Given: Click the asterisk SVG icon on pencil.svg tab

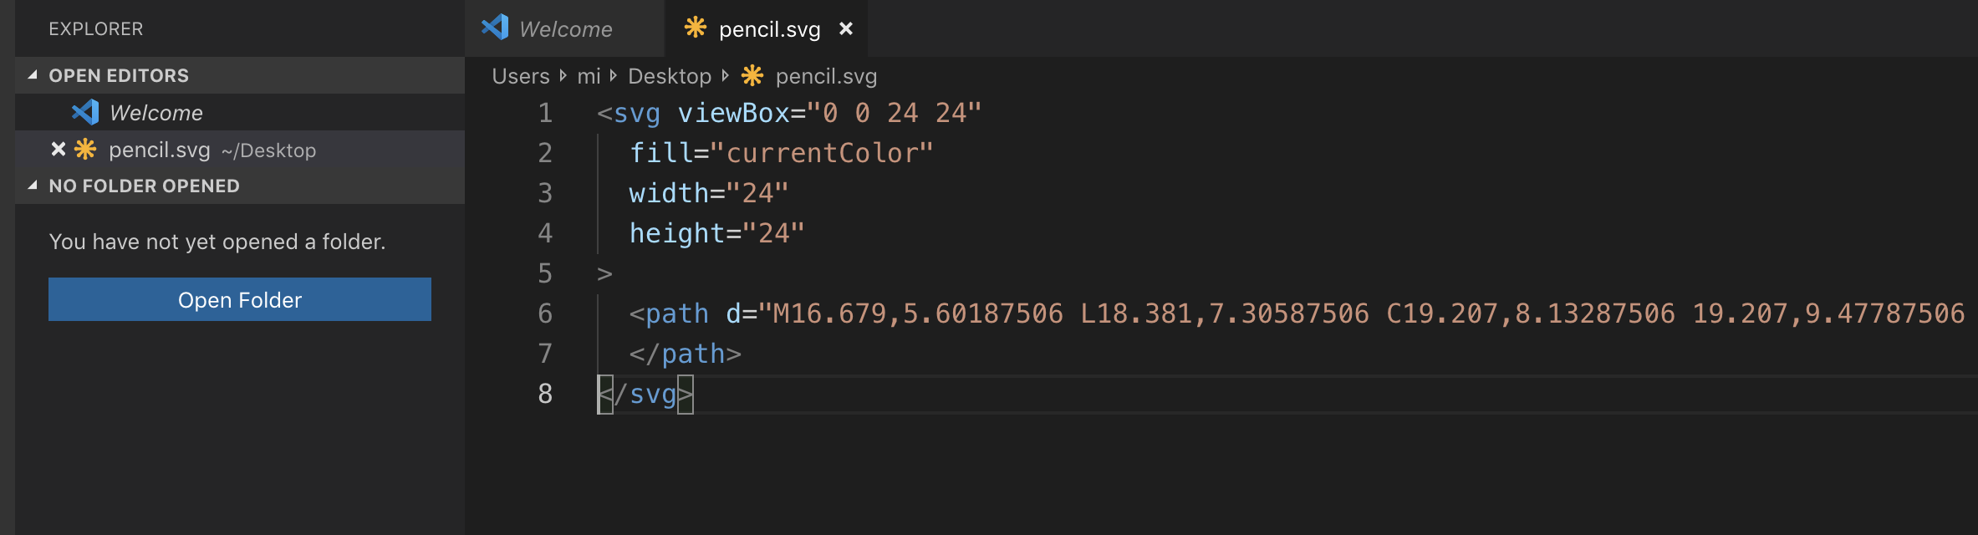Looking at the screenshot, I should tap(696, 28).
